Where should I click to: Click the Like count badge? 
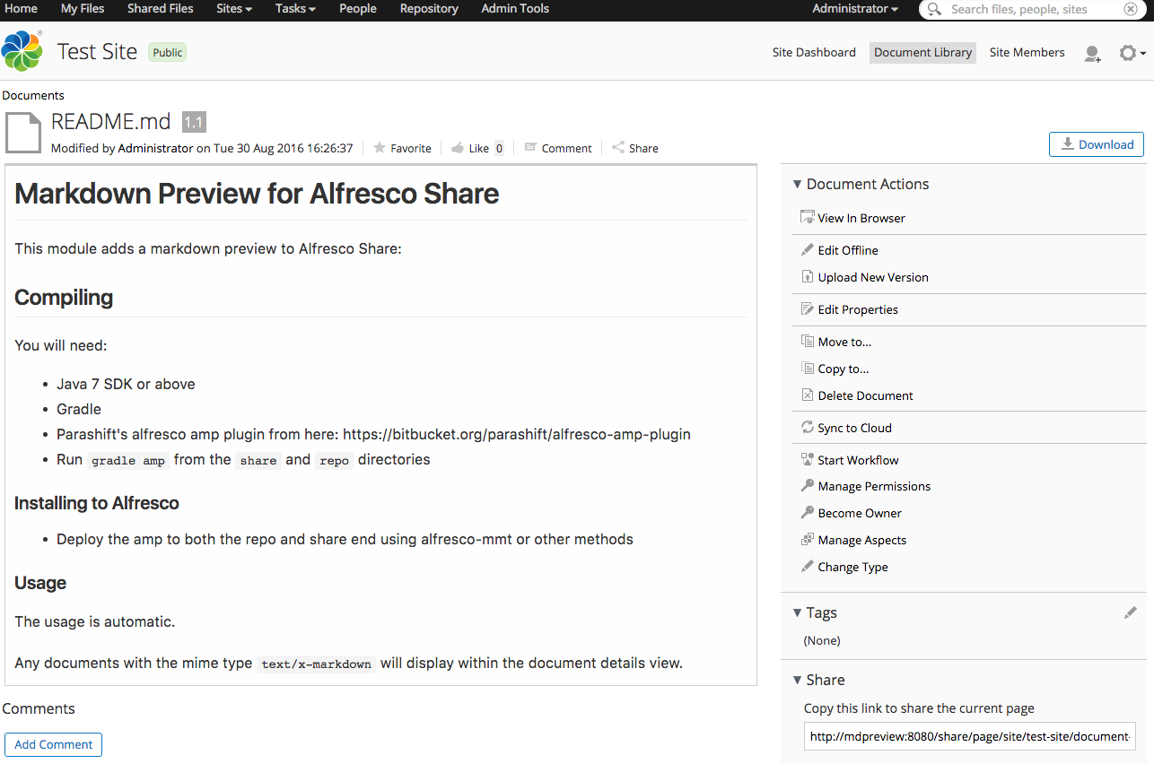[x=499, y=148]
